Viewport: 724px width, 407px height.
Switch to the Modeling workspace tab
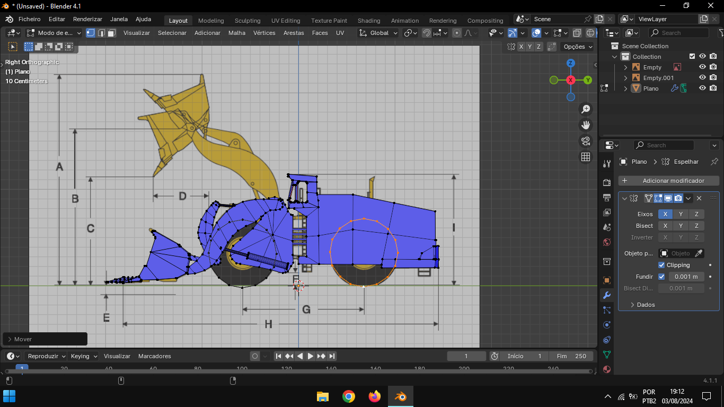coord(211,21)
